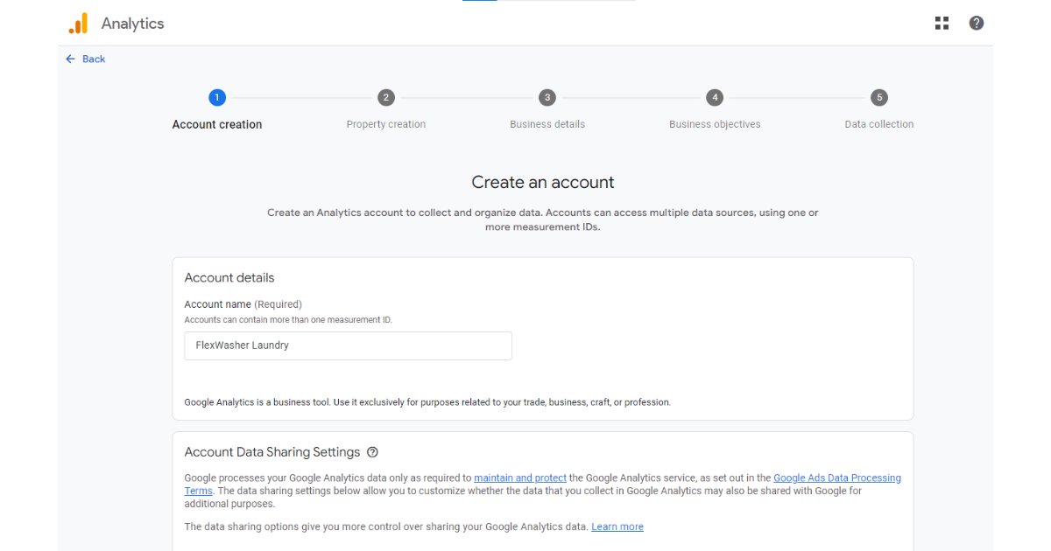Click the Business objectives step label
Screen dimensions: 1051x551
715,124
